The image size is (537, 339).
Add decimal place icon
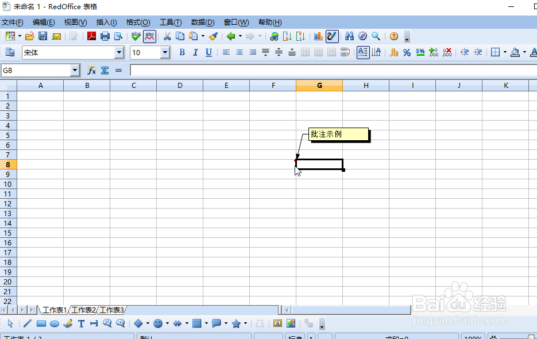pos(434,52)
